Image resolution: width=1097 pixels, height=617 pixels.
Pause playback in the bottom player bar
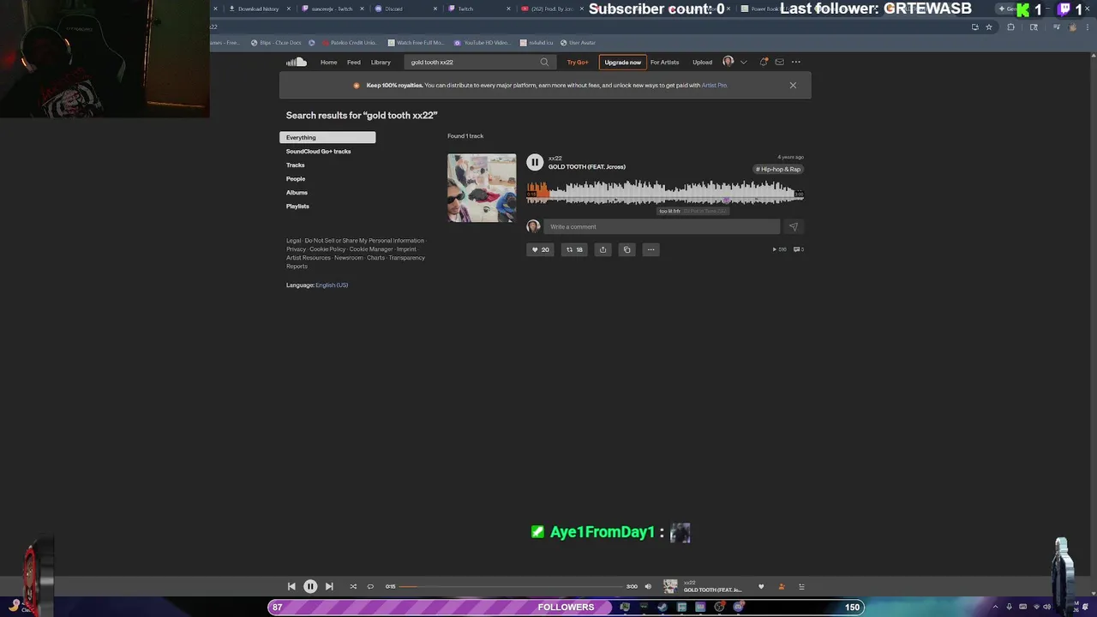click(x=310, y=586)
